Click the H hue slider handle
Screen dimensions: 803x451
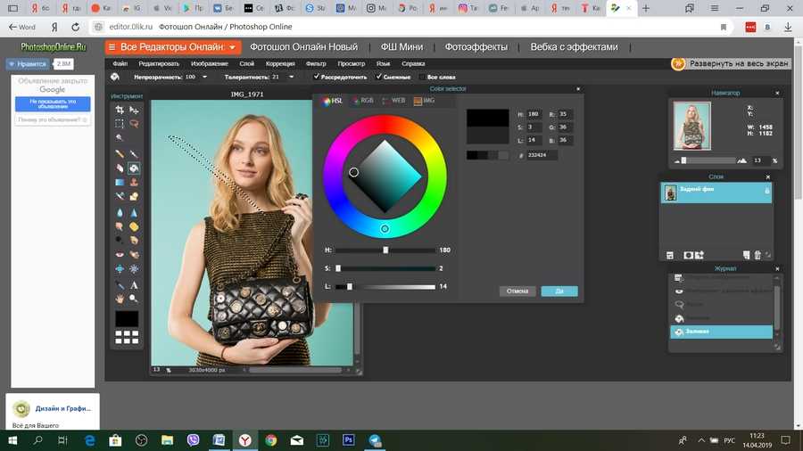click(385, 250)
